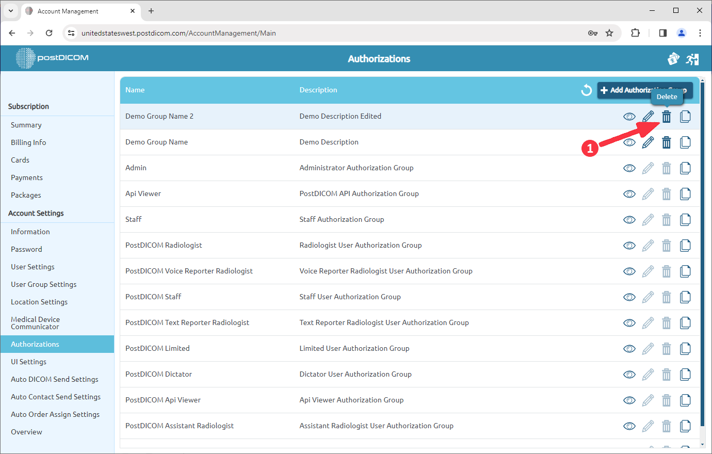Log out using the exit icon
The height and width of the screenshot is (454, 712).
692,59
